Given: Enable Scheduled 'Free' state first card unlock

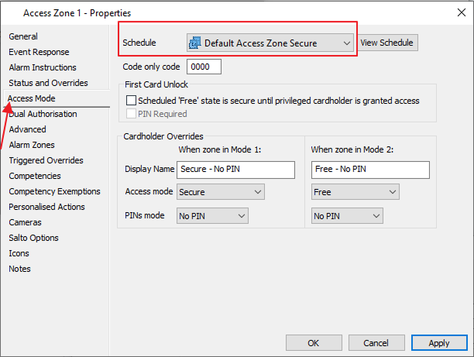Looking at the screenshot, I should (131, 101).
